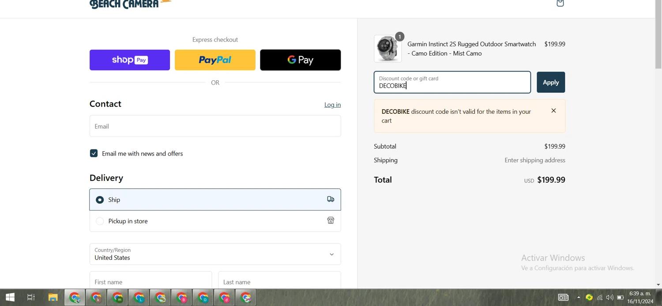This screenshot has width=662, height=306.
Task: Click the yellow-green tray application icon
Action: tap(589, 298)
